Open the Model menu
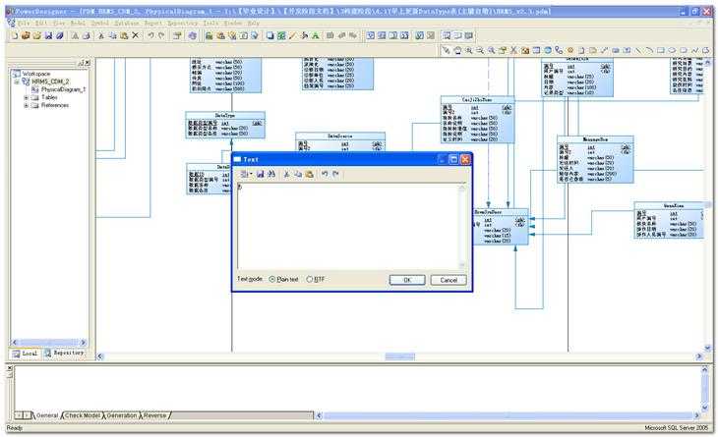718x437 pixels. pyautogui.click(x=78, y=23)
